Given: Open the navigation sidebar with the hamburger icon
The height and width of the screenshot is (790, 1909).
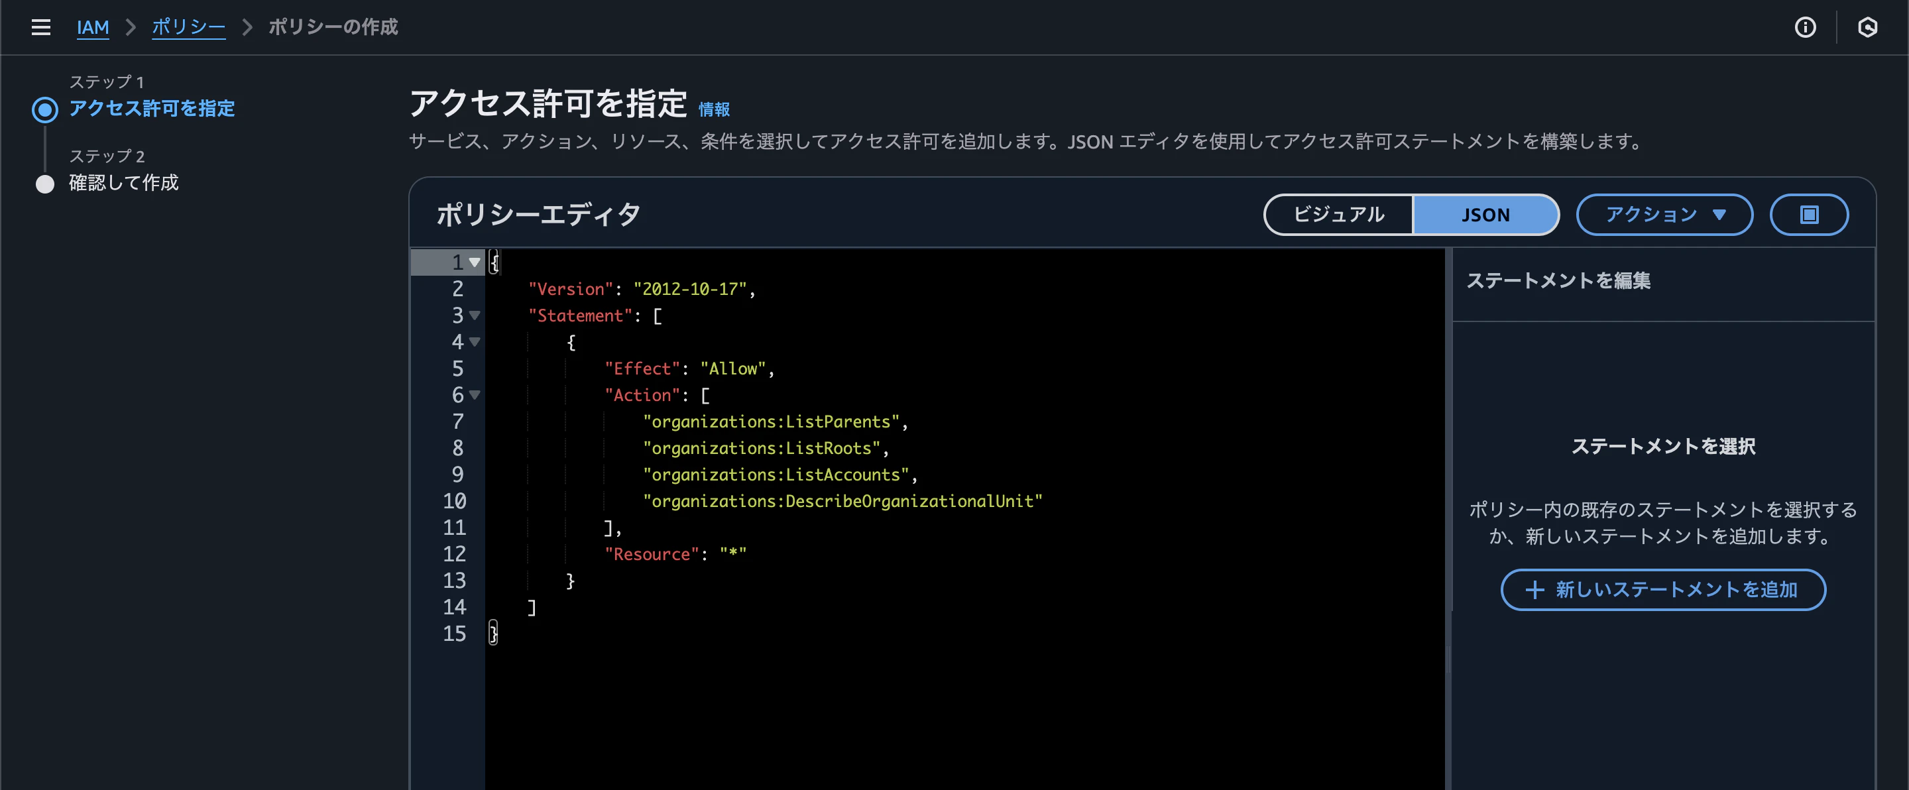Looking at the screenshot, I should click(40, 27).
